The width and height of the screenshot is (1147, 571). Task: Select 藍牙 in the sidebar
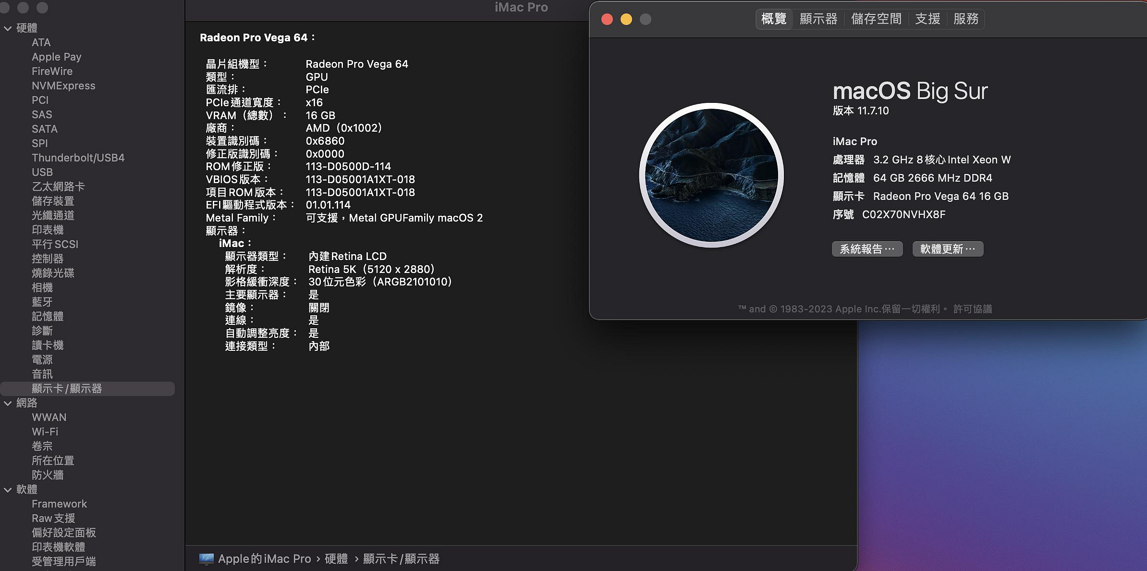(42, 302)
